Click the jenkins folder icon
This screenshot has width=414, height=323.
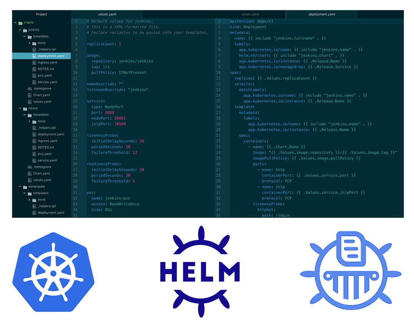25,30
